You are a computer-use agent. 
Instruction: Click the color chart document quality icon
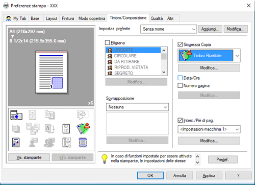(16, 143)
